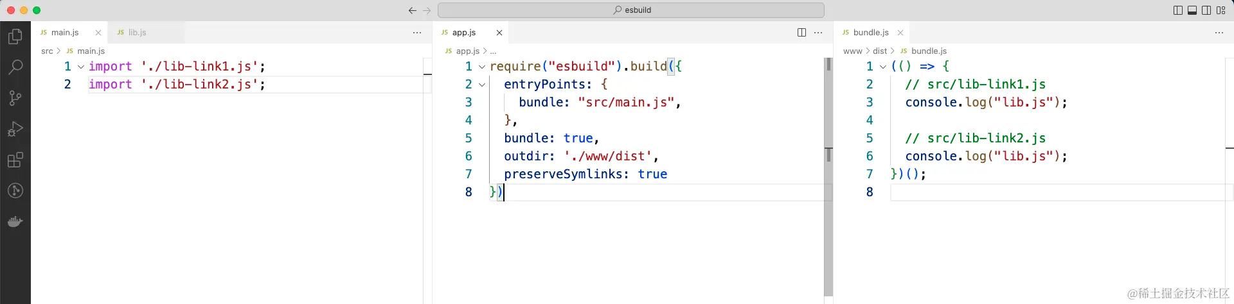Click './lib-link2.js' import string in main.js

[200, 84]
